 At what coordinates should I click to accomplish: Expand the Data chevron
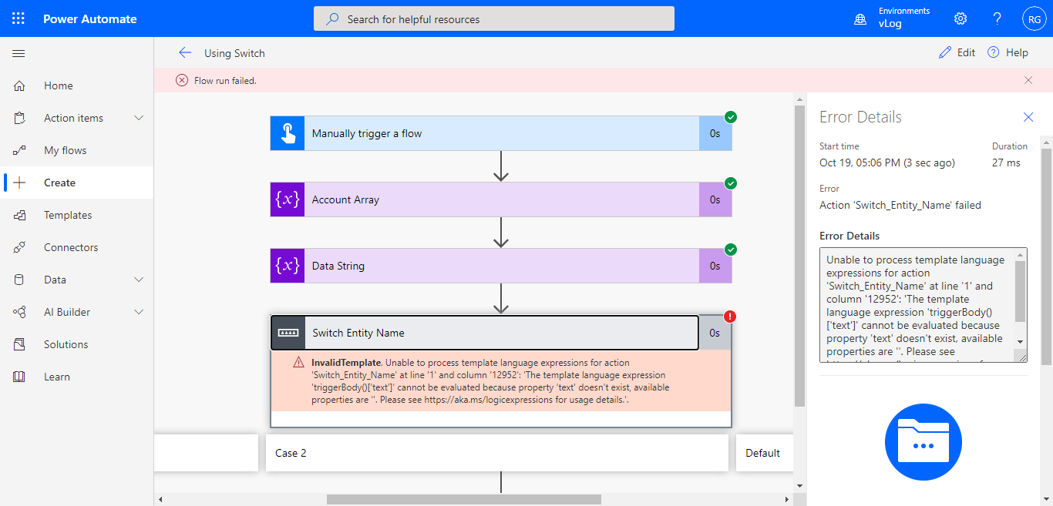pyautogui.click(x=139, y=280)
